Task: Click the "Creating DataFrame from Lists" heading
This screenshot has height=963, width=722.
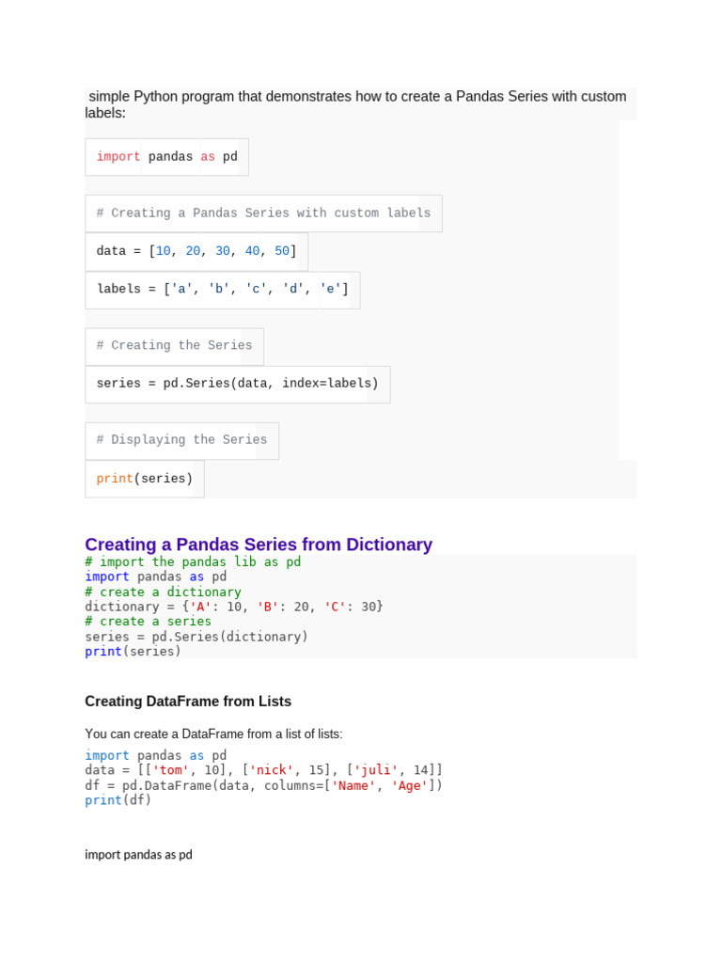Action: coord(188,702)
